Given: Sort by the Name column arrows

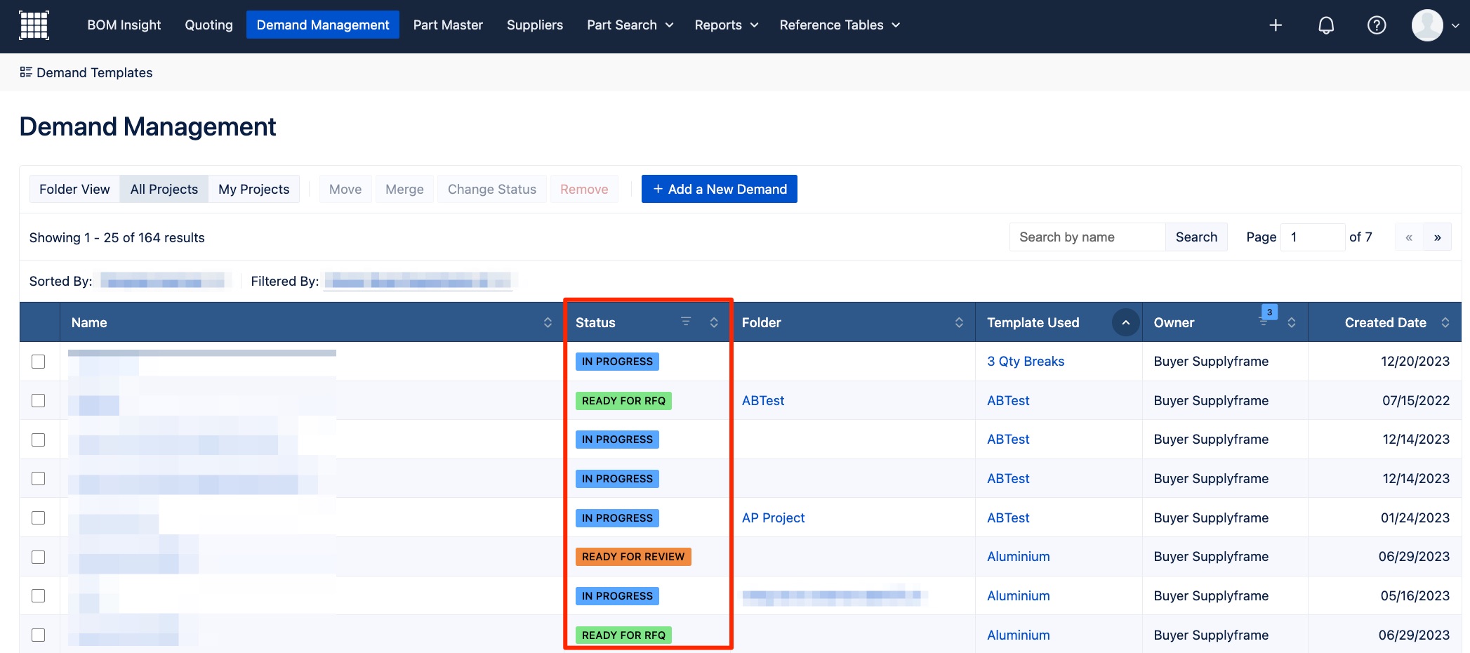Looking at the screenshot, I should coord(548,322).
